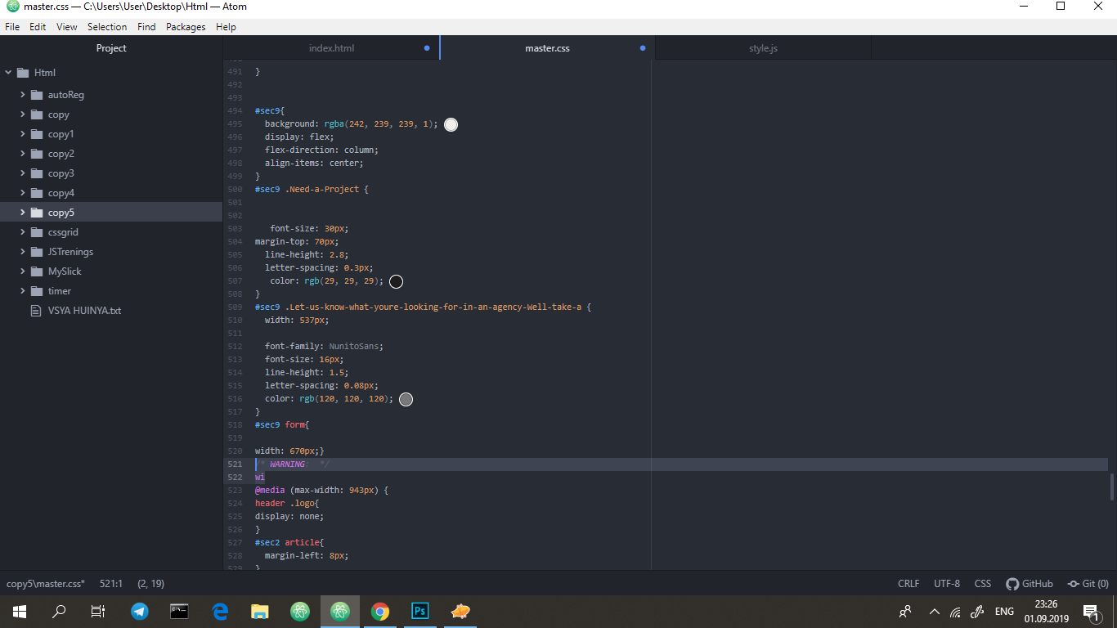Click the 'font-family: NunitoSans;' code line
The width and height of the screenshot is (1117, 628).
point(324,346)
